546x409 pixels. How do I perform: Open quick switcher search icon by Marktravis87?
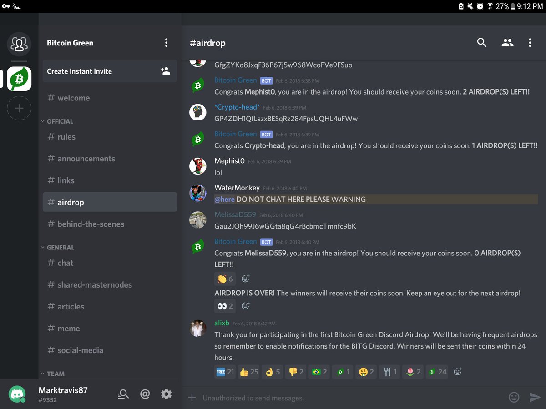pyautogui.click(x=123, y=394)
